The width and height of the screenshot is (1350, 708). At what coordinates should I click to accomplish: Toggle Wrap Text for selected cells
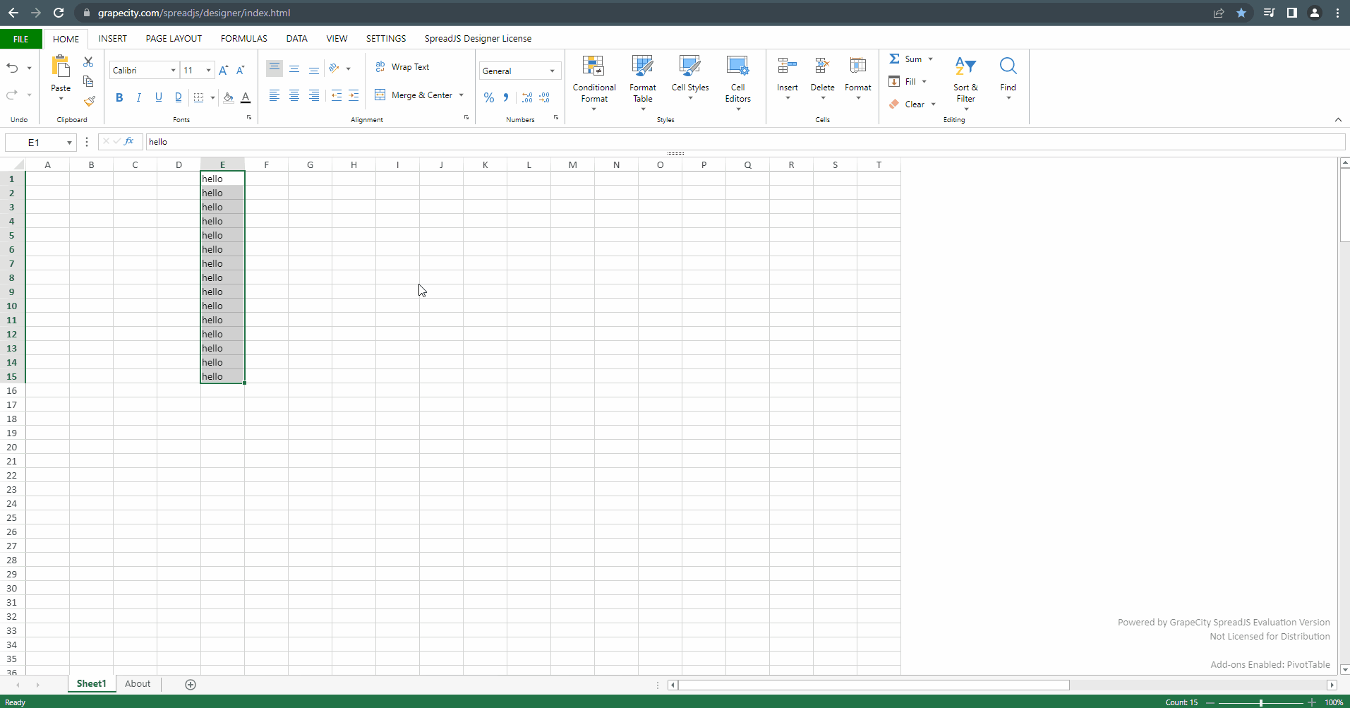click(402, 67)
